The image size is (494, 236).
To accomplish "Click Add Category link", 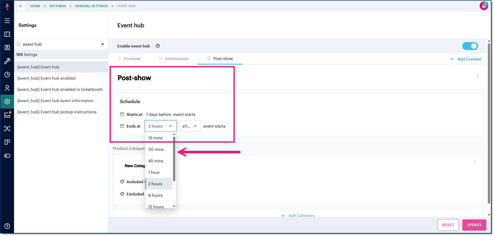I will 298,215.
